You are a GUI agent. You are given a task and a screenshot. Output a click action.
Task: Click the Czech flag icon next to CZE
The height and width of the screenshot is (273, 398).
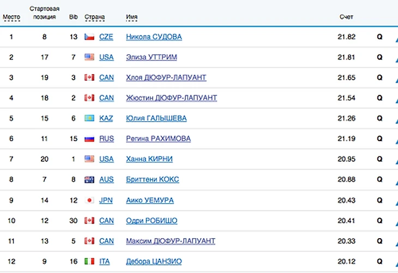pyautogui.click(x=89, y=37)
